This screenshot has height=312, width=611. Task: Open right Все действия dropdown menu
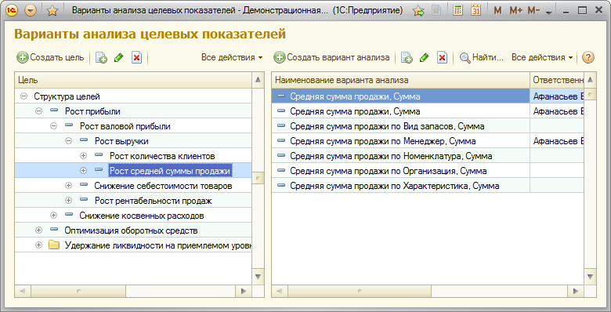click(x=542, y=57)
